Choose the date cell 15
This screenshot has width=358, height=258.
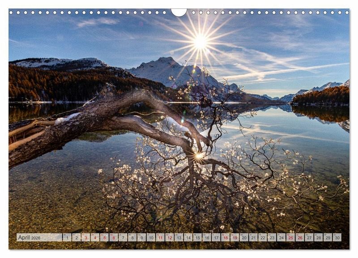click(x=197, y=237)
